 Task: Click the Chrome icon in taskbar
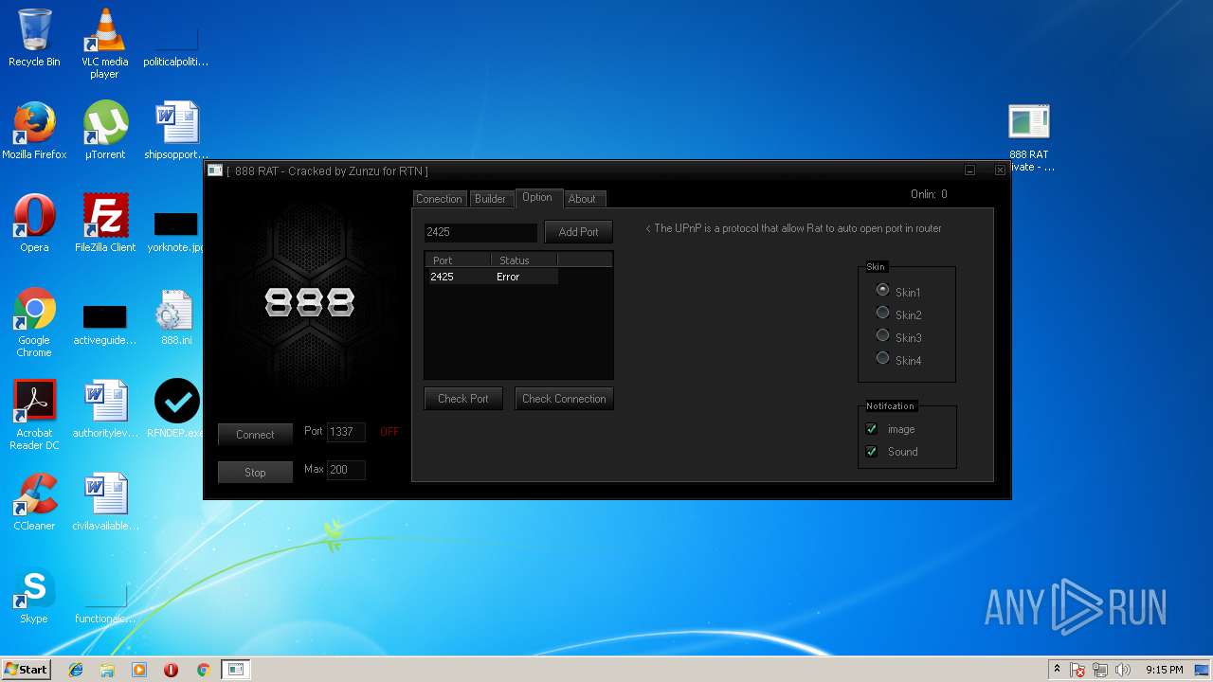pos(203,670)
